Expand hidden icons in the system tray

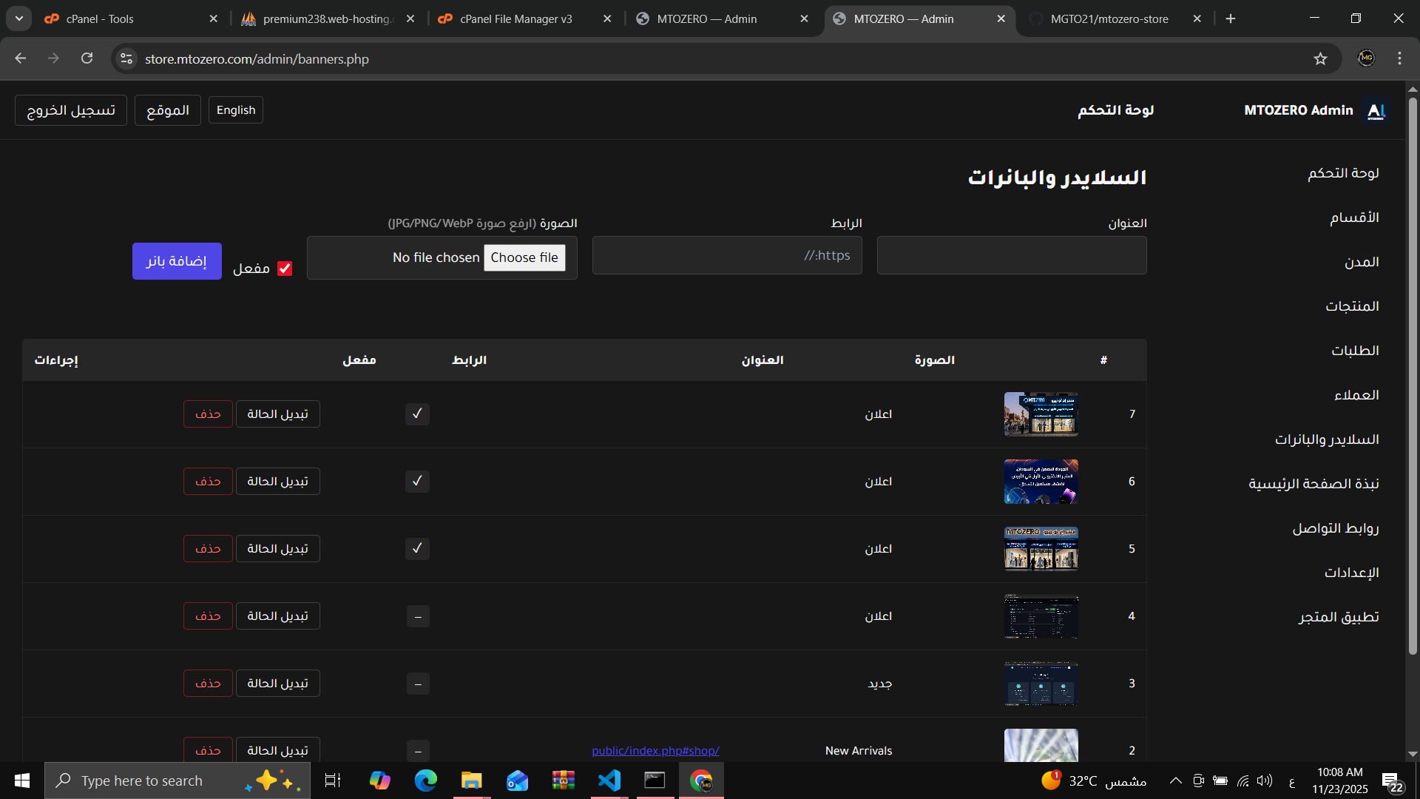click(1176, 780)
